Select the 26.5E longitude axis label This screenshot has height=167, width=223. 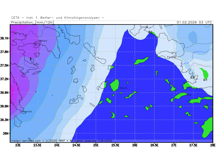[154, 145]
